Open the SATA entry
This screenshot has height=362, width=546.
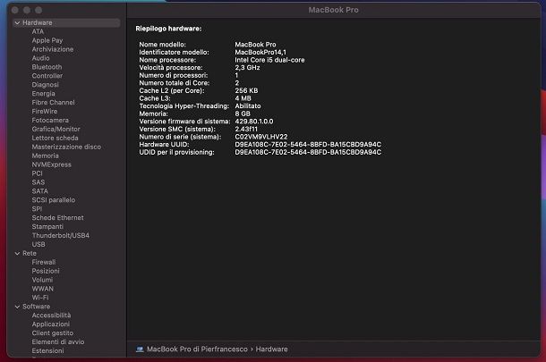[x=40, y=191]
